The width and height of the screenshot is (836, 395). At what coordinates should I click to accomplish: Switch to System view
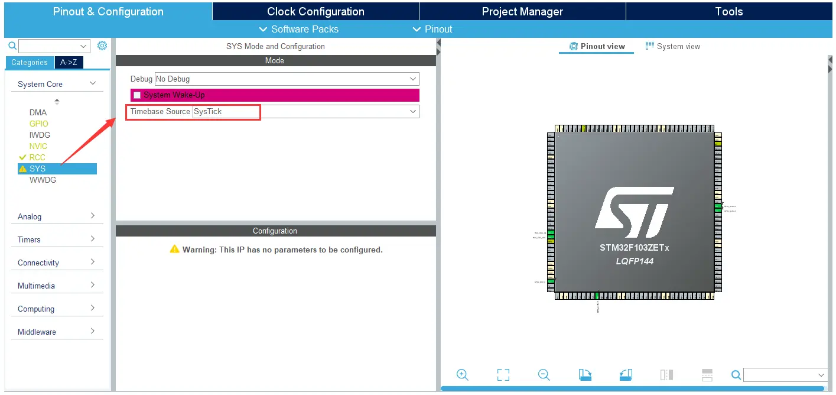pos(673,46)
